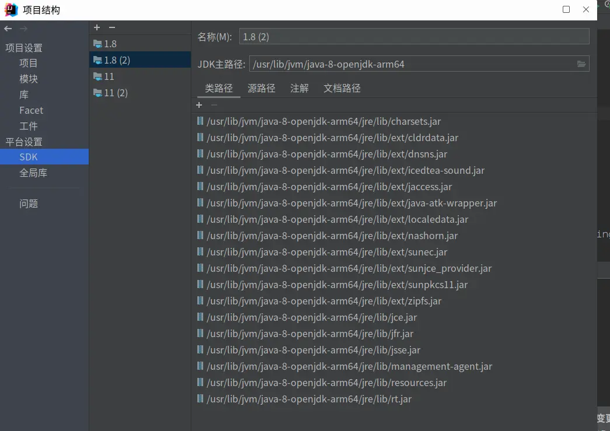Screen dimensions: 610x431
Task: Select the 1.8 (2) SDK entry
Action: pyautogui.click(x=140, y=60)
